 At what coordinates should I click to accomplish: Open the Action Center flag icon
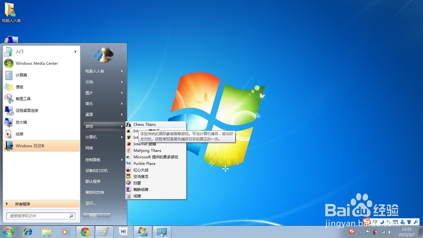pos(368,232)
